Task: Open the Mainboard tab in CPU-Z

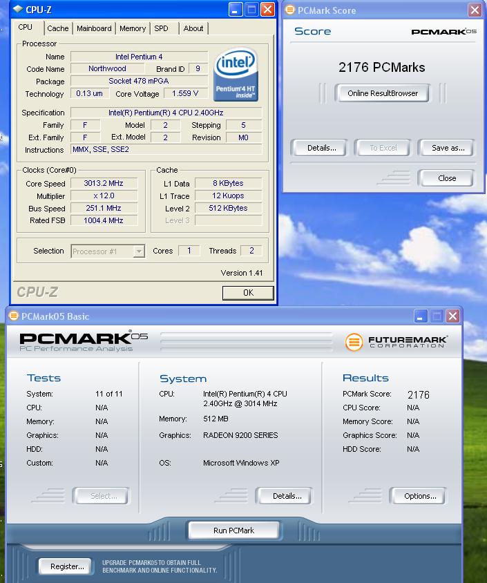Action: (94, 28)
